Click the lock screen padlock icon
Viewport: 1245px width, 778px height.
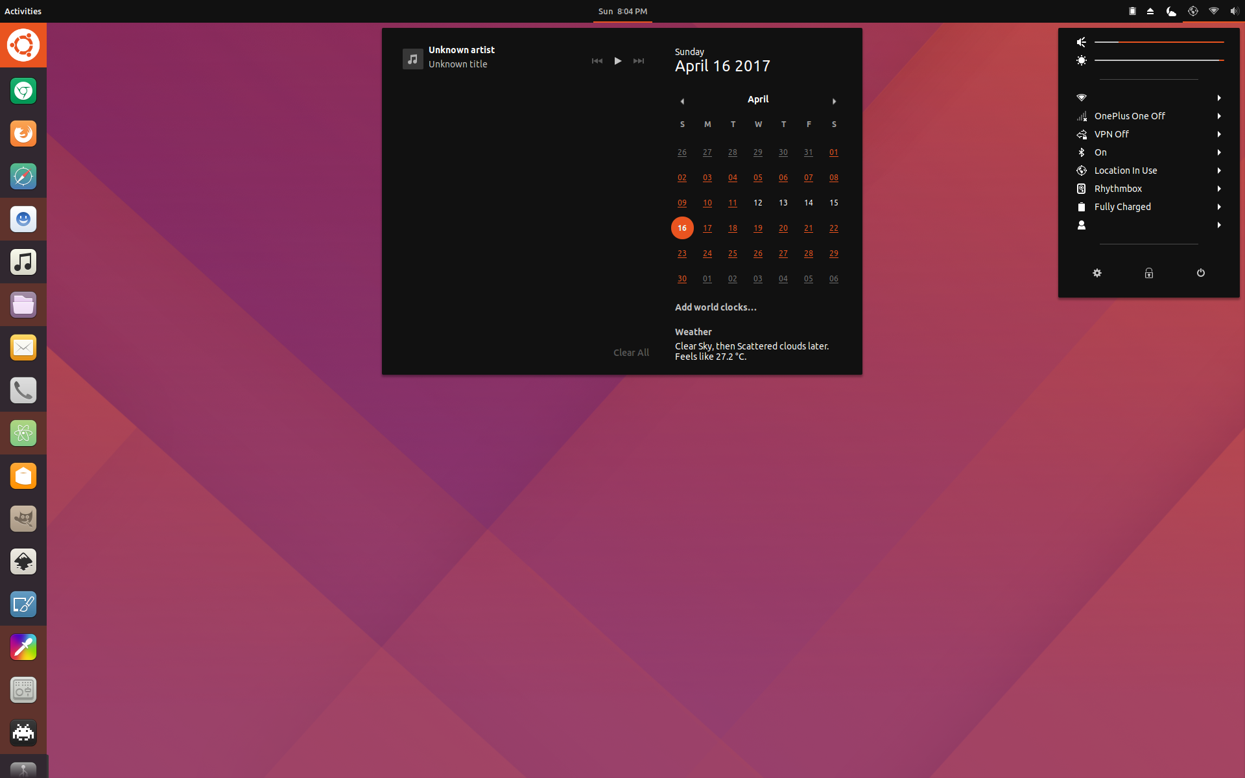pos(1149,273)
